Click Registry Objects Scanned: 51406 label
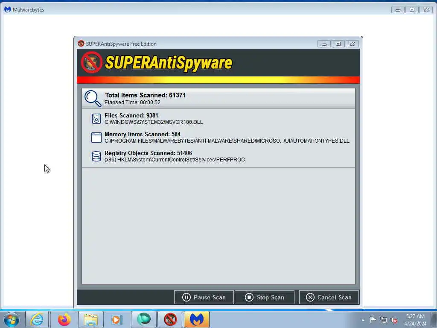The height and width of the screenshot is (328, 437). pos(148,153)
